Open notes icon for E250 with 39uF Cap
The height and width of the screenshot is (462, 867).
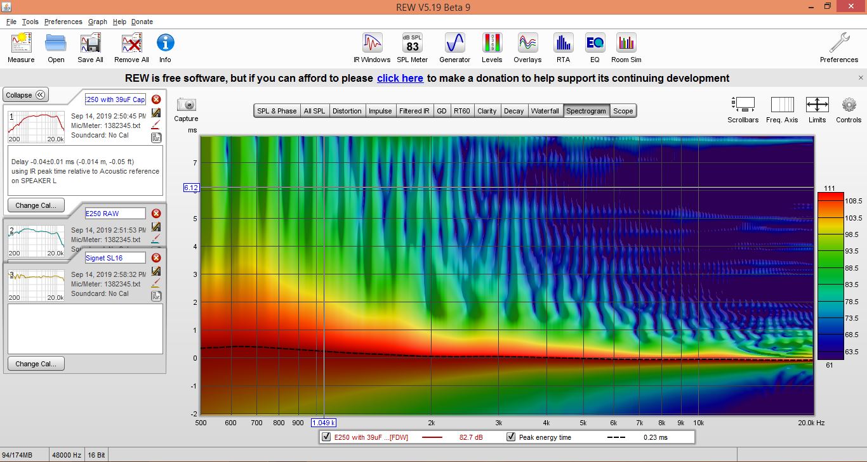(156, 138)
